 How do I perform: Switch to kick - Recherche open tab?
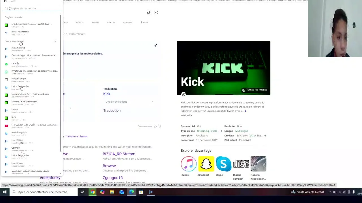point(31,33)
